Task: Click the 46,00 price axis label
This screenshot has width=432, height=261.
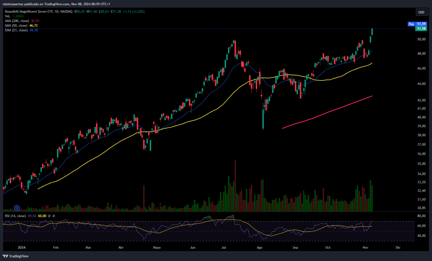Action: (421, 68)
